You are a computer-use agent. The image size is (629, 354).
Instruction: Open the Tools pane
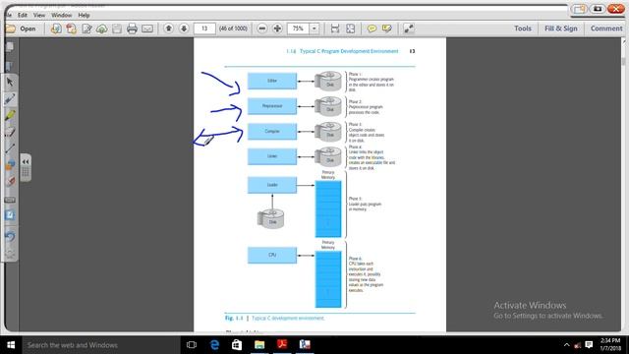(x=522, y=29)
